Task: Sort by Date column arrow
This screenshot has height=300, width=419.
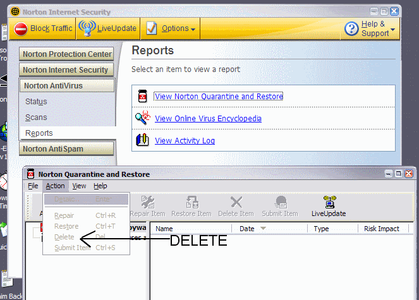Action: [x=263, y=229]
